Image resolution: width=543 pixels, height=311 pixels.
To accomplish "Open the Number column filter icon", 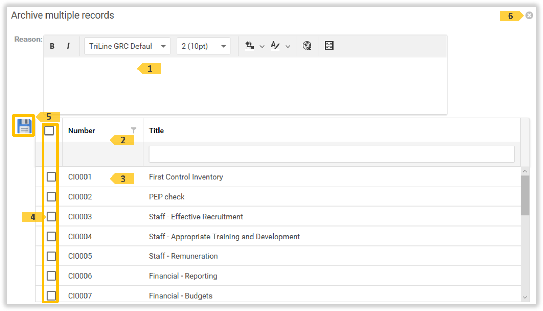I will 134,130.
